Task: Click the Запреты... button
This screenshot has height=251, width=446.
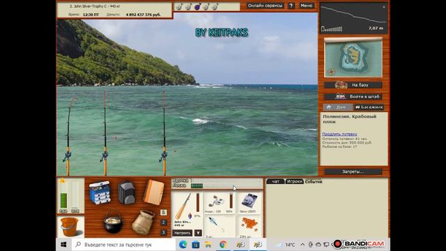Action: 353,172
